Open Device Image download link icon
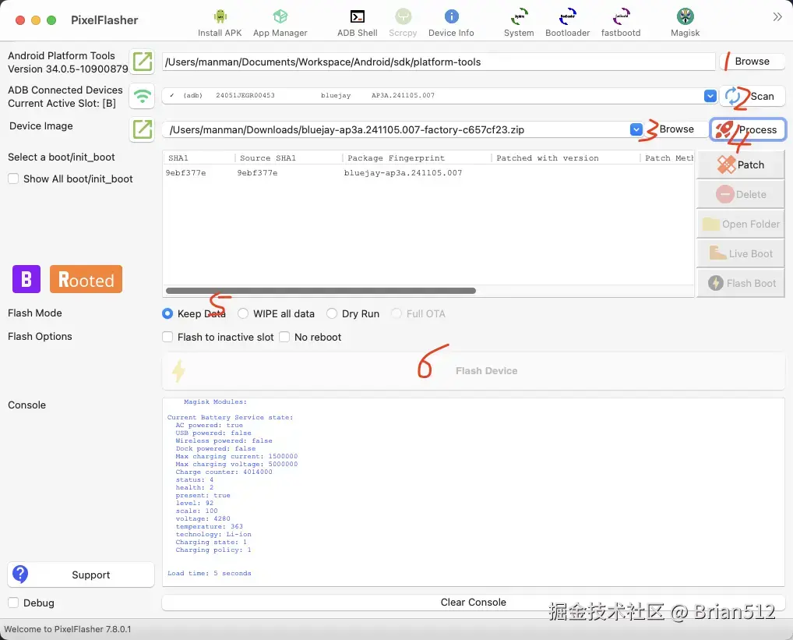 pyautogui.click(x=142, y=129)
